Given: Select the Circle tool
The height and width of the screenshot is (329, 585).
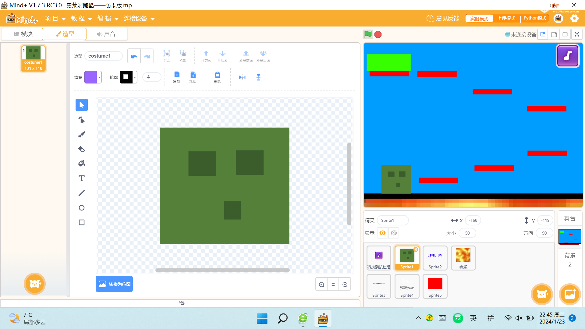Looking at the screenshot, I should pos(82,208).
